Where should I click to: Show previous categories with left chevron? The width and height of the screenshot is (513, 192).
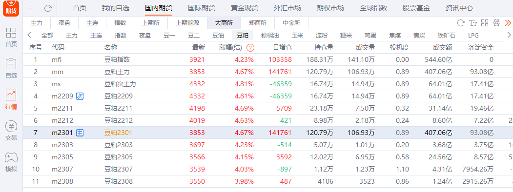[x=29, y=35]
